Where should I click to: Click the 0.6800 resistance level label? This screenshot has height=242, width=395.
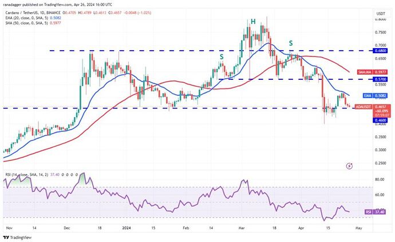coord(381,51)
